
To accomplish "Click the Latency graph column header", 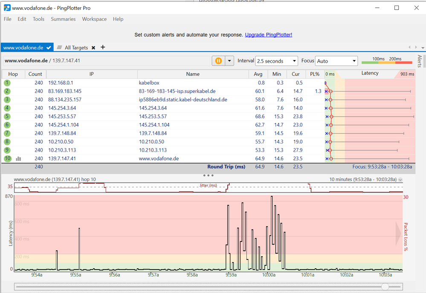I will 370,73.
